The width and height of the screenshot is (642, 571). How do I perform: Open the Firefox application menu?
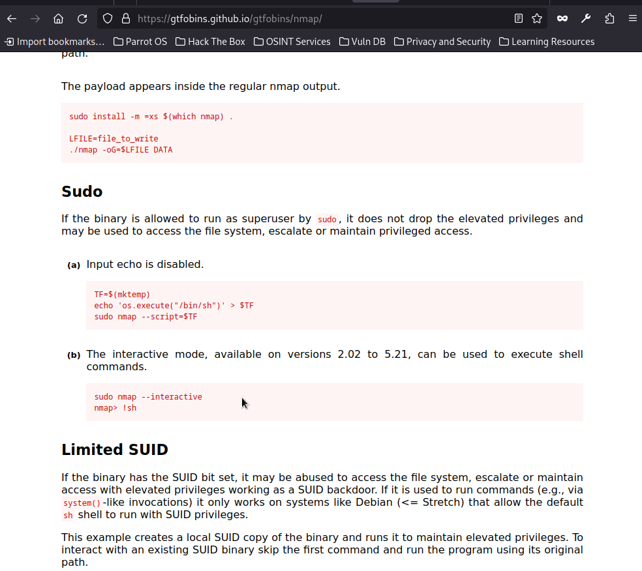click(633, 19)
